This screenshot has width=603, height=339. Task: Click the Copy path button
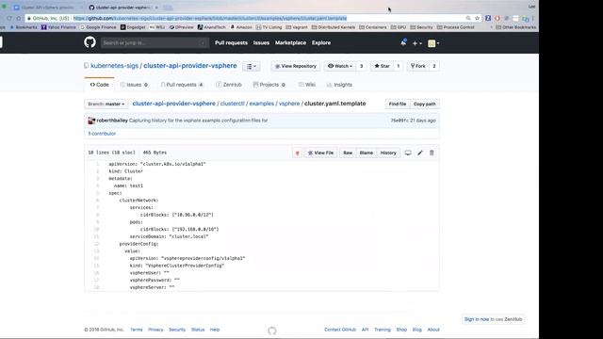pos(425,104)
